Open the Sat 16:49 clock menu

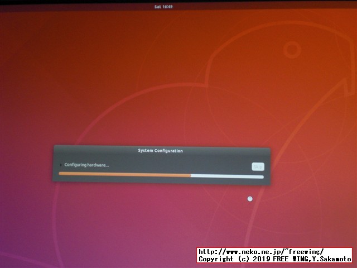(x=163, y=6)
